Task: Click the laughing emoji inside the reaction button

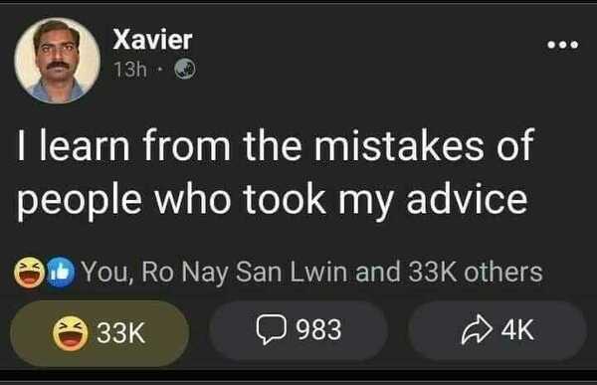Action: [x=70, y=333]
